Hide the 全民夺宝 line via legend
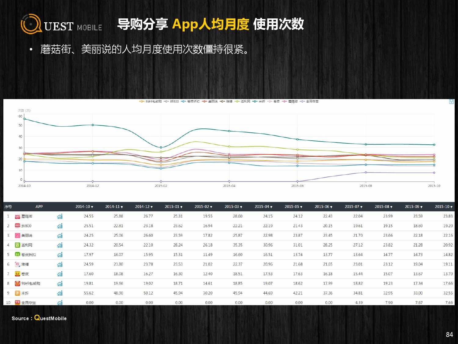The image size is (458, 344). 309,102
